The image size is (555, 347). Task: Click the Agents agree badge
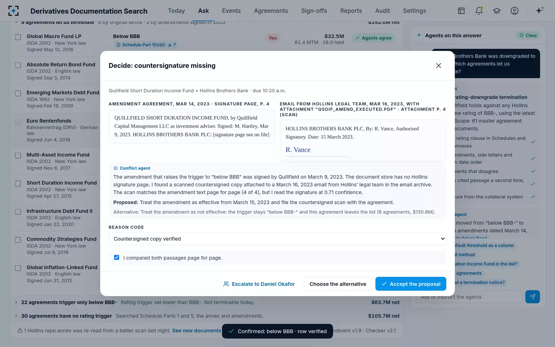373,38
